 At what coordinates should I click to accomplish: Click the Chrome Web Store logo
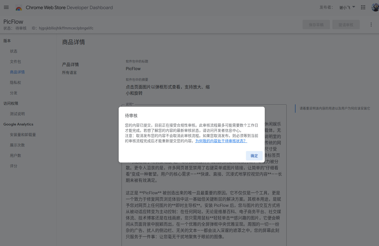coord(19,7)
